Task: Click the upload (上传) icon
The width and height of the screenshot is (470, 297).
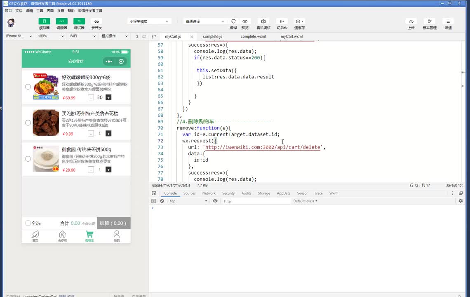Action: pos(411,21)
